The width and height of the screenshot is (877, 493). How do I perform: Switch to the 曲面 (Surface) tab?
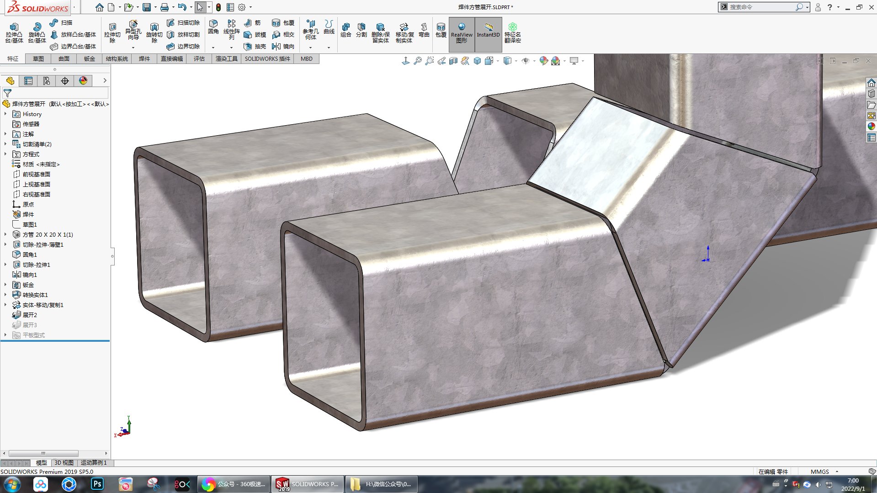[x=64, y=58]
